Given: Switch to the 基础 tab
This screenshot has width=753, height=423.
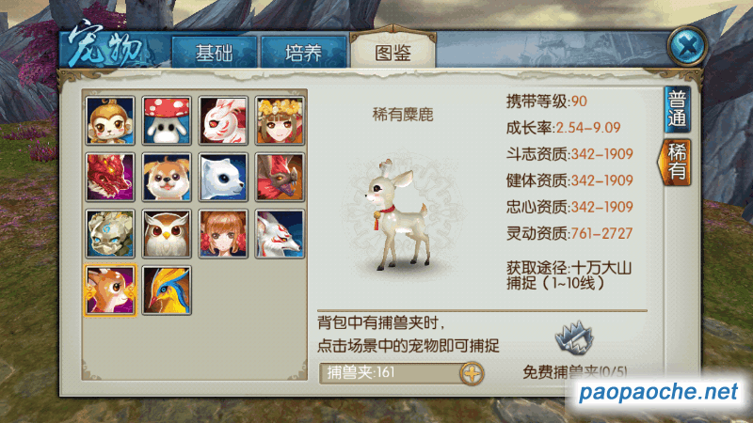Looking at the screenshot, I should tap(214, 52).
